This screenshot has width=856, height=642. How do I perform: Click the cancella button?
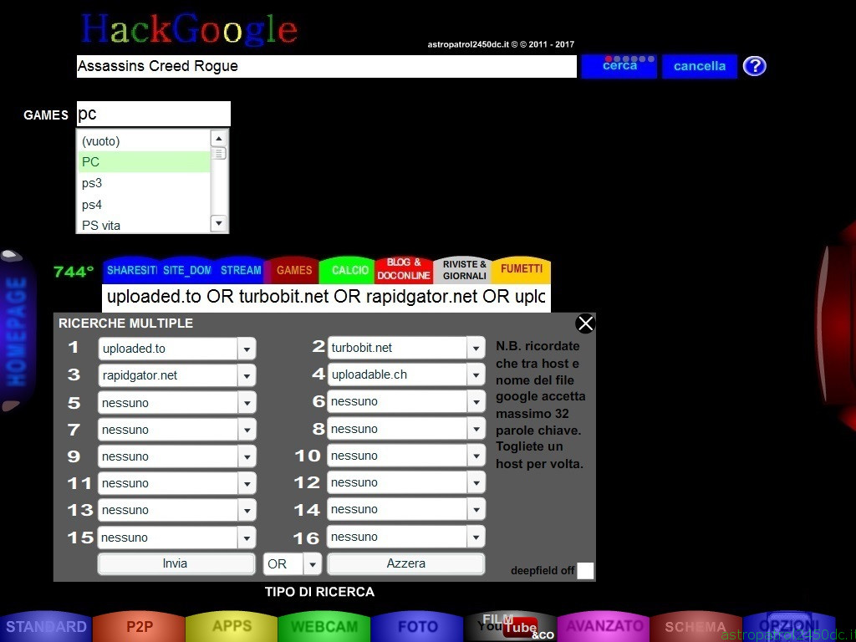point(700,66)
